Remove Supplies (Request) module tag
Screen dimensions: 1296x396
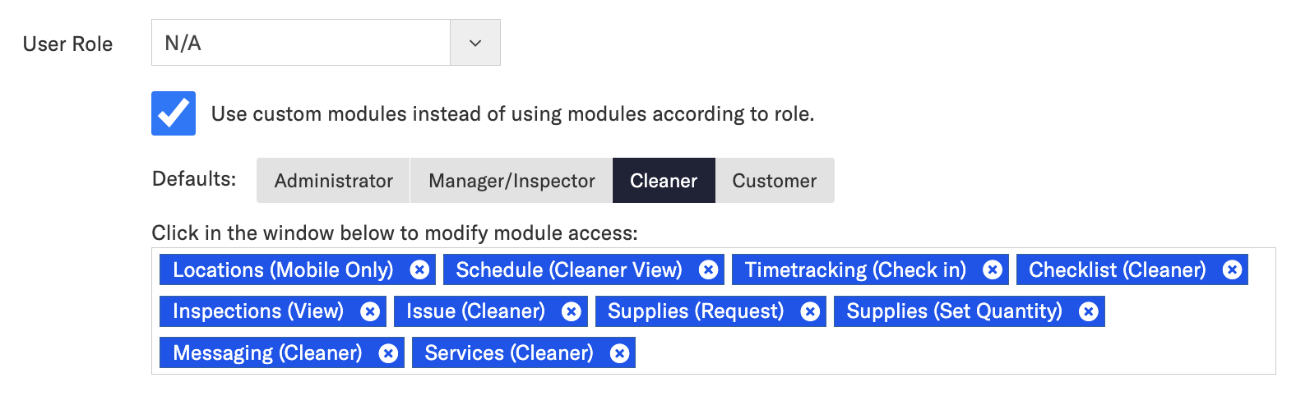810,311
